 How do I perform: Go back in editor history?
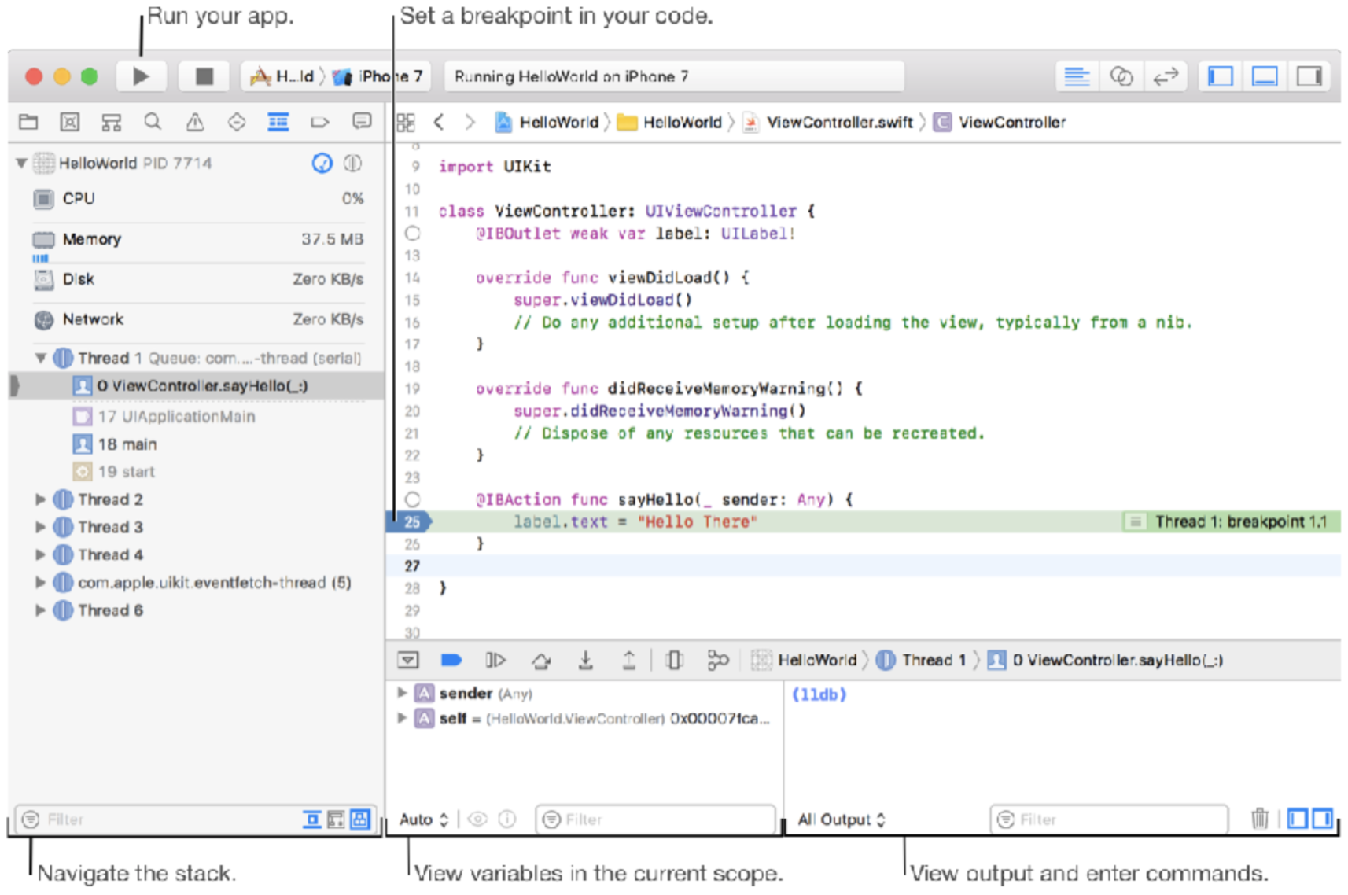[439, 123]
